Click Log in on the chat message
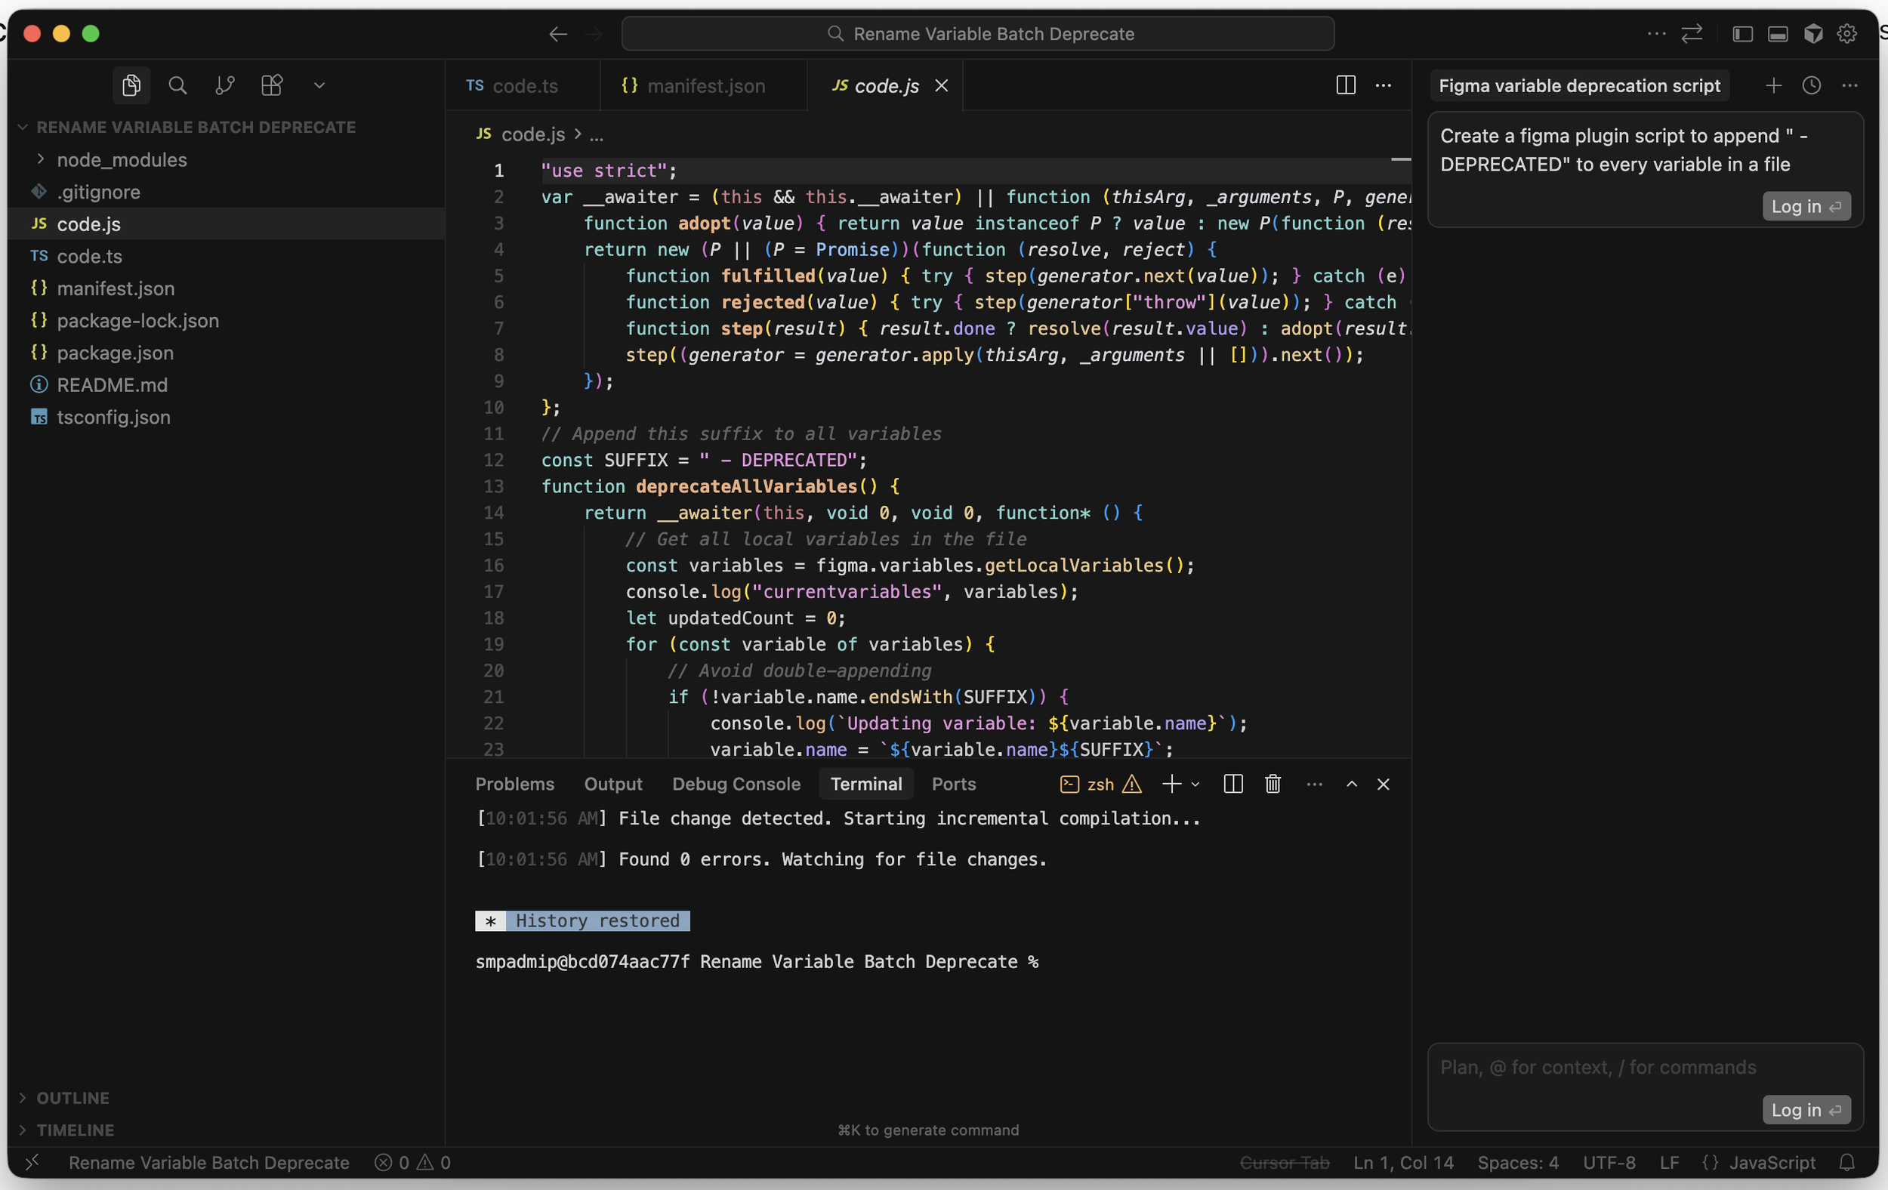 1806,206
